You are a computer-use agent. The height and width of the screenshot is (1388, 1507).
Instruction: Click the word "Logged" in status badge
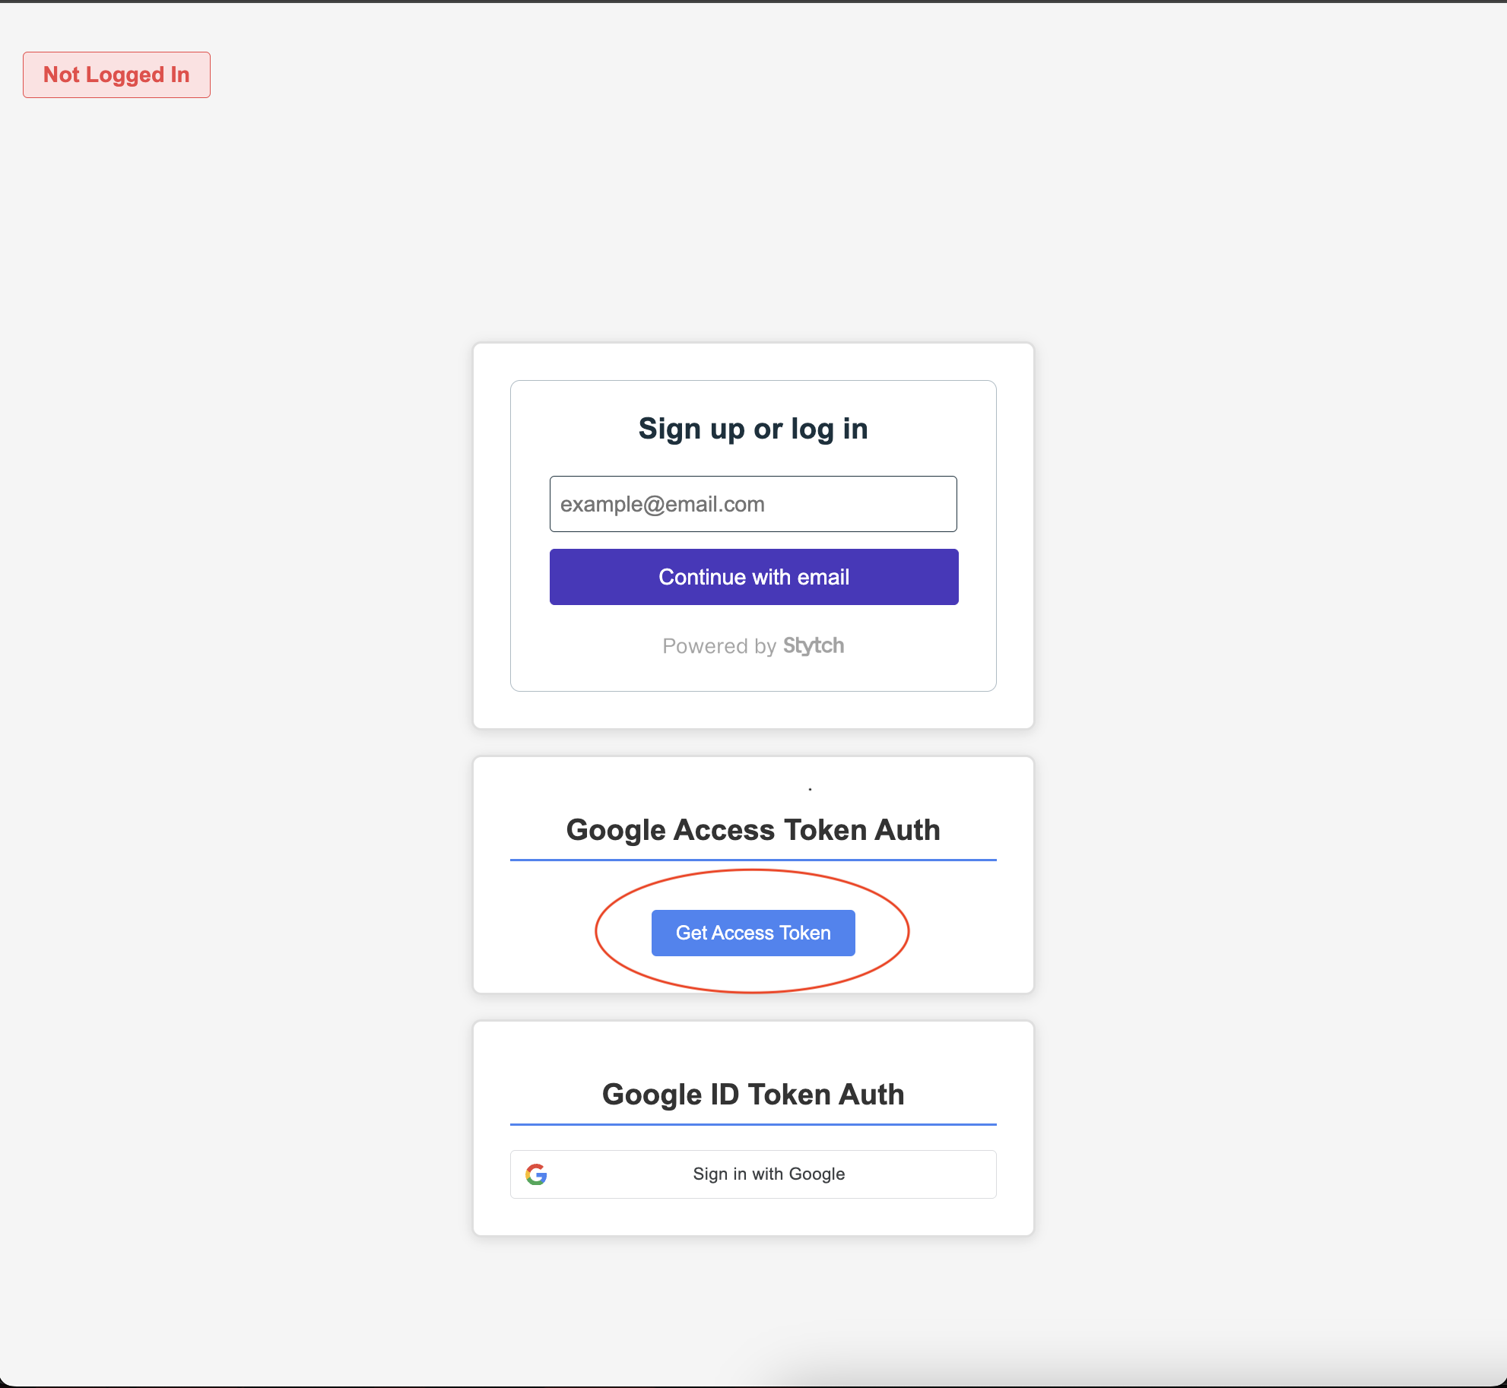(125, 74)
